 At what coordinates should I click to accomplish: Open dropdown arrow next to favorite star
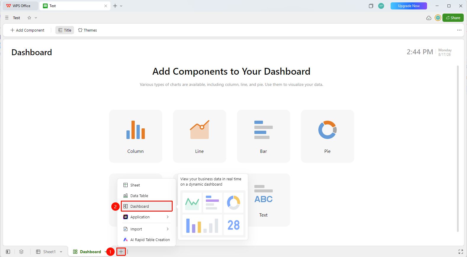coord(36,18)
